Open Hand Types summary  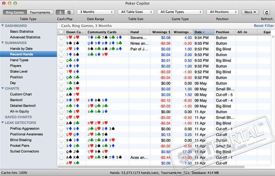pos(19,60)
